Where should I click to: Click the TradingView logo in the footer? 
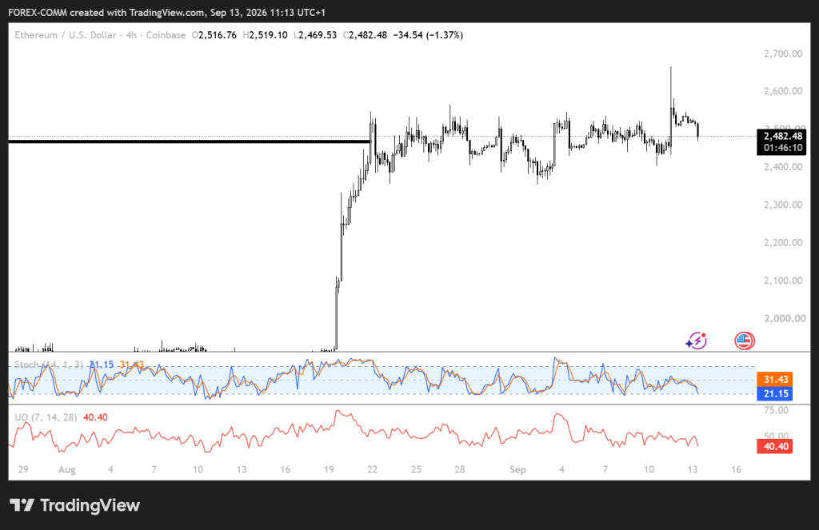(74, 505)
